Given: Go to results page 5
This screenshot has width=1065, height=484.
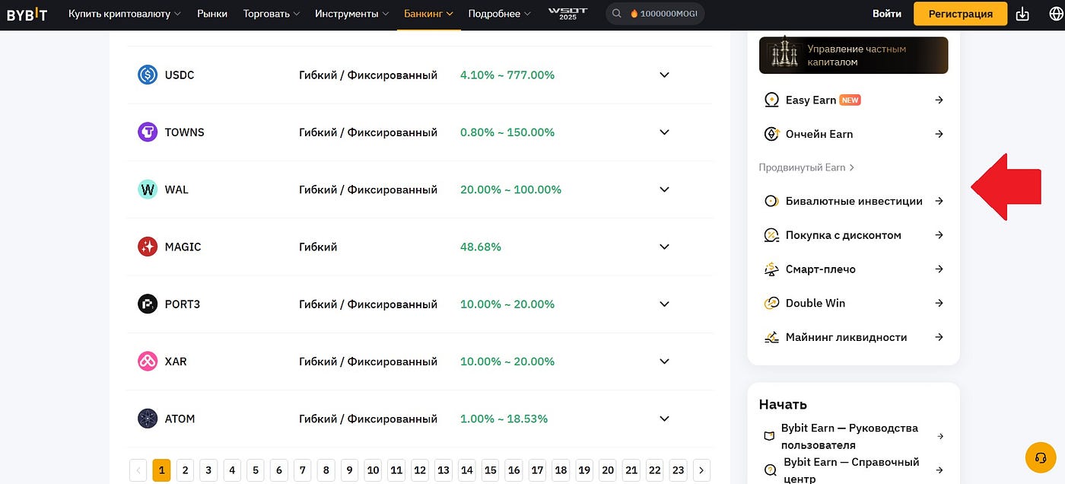Looking at the screenshot, I should (x=255, y=470).
